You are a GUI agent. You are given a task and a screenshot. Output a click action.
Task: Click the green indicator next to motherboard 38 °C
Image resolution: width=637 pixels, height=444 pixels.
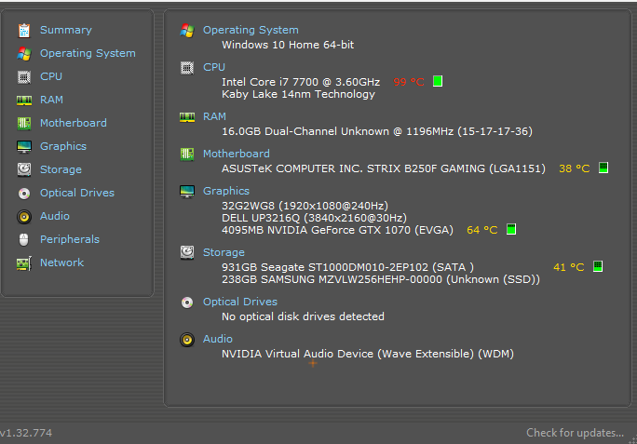tap(603, 168)
